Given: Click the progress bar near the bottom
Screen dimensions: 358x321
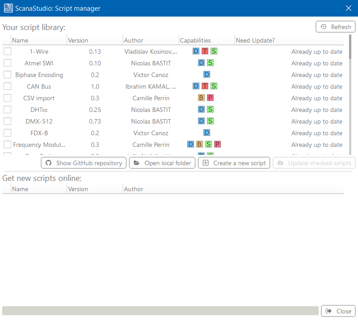Looking at the screenshot, I should [160, 311].
